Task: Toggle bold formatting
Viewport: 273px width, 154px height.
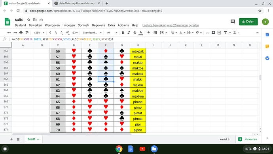Action: click(x=123, y=33)
